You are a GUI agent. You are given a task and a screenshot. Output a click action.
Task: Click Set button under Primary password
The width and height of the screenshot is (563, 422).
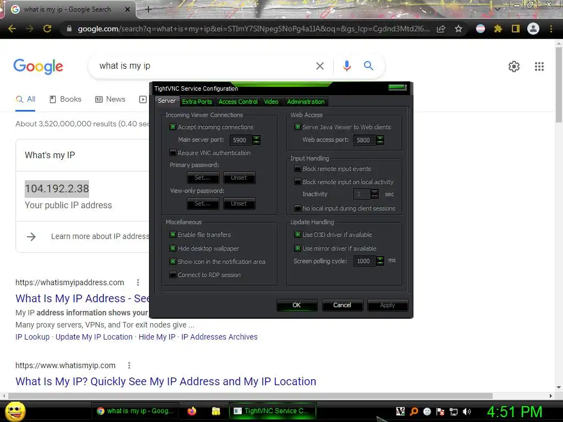click(x=202, y=177)
